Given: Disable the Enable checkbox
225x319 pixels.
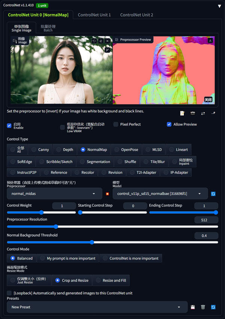Looking at the screenshot, I should tap(9, 125).
